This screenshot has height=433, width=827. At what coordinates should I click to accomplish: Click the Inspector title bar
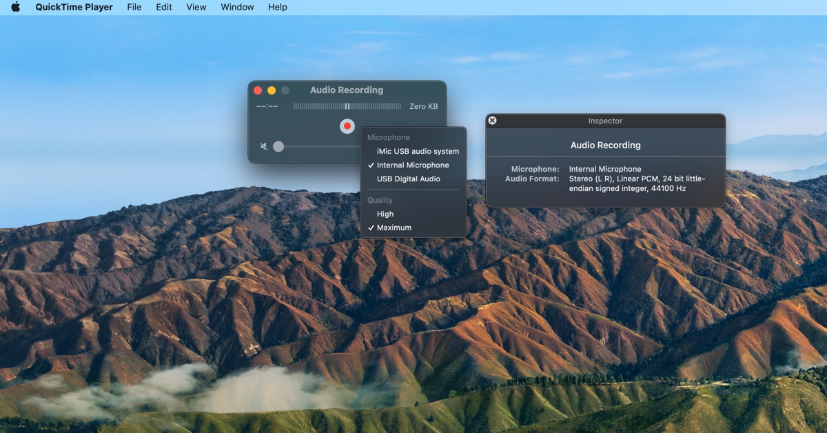[x=605, y=121]
